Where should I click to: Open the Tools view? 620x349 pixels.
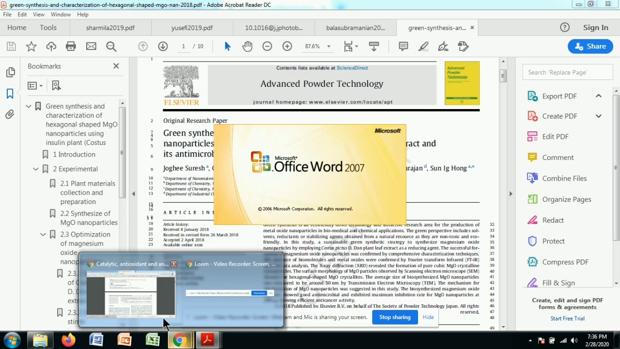point(48,28)
